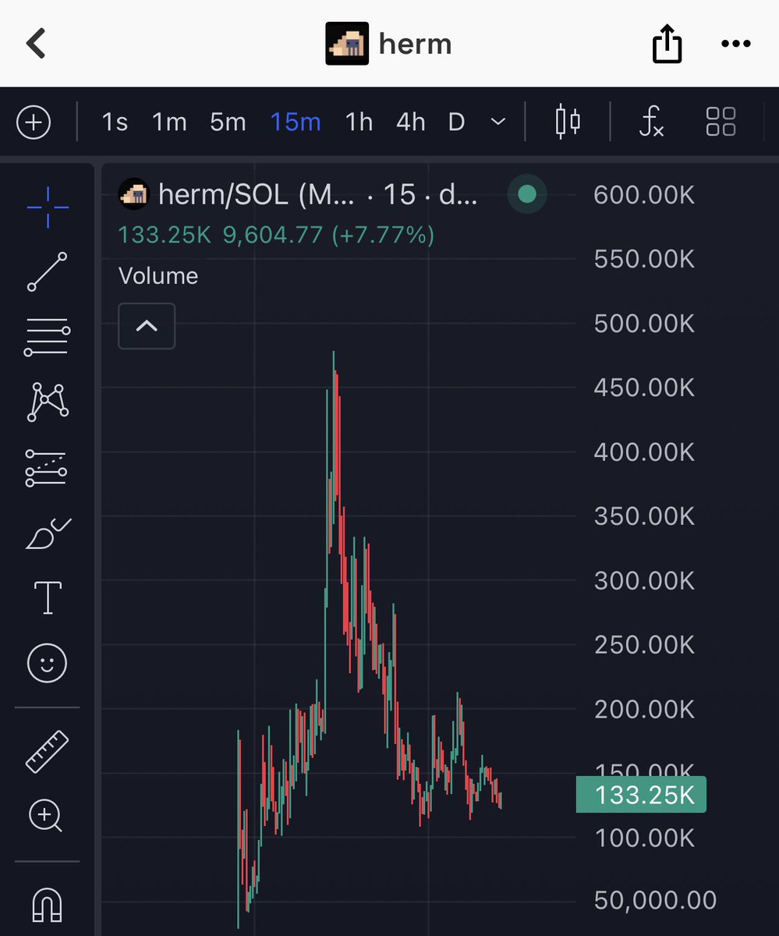The image size is (779, 936).
Task: Open the candlestick chart type selector
Action: point(568,122)
